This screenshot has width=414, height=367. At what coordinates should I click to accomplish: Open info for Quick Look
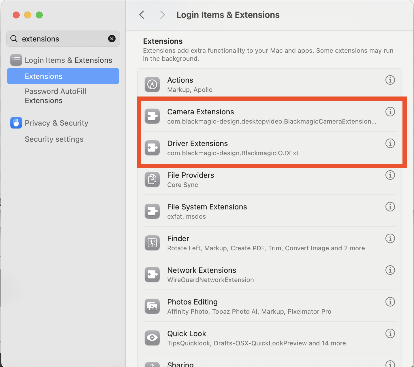coord(390,333)
